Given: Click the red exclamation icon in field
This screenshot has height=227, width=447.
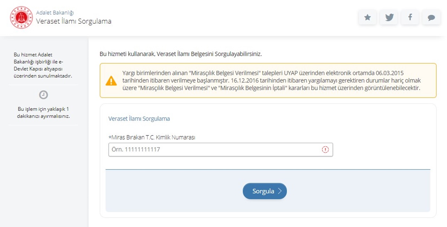Looking at the screenshot, I should tap(325, 150).
